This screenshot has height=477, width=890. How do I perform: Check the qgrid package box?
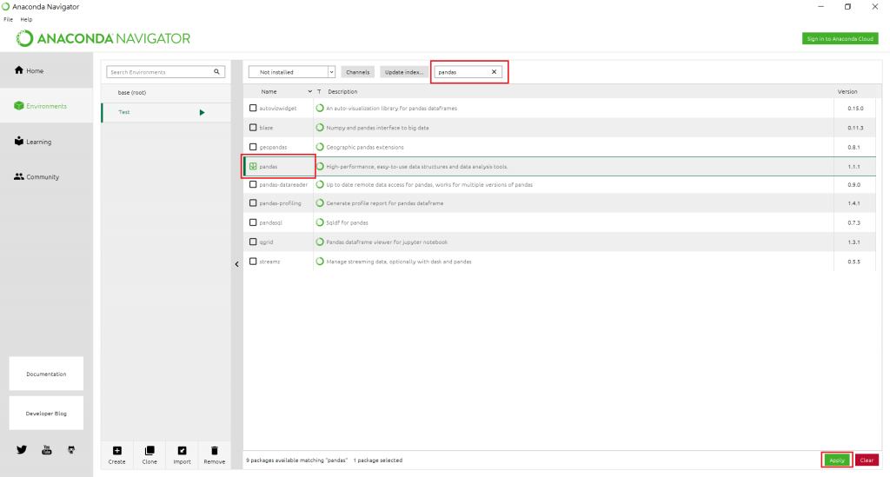click(x=253, y=242)
